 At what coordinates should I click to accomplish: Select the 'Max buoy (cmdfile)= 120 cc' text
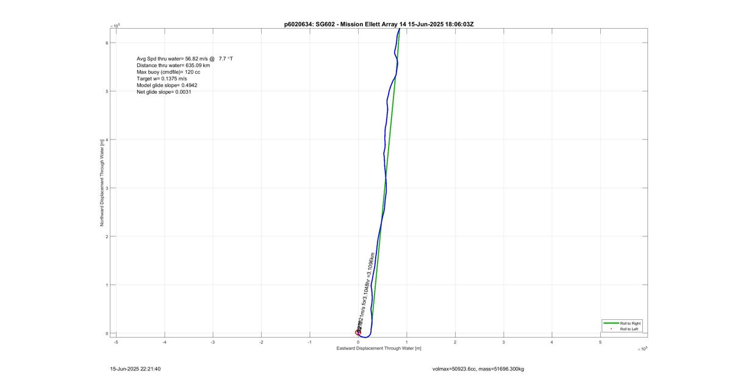tap(168, 72)
